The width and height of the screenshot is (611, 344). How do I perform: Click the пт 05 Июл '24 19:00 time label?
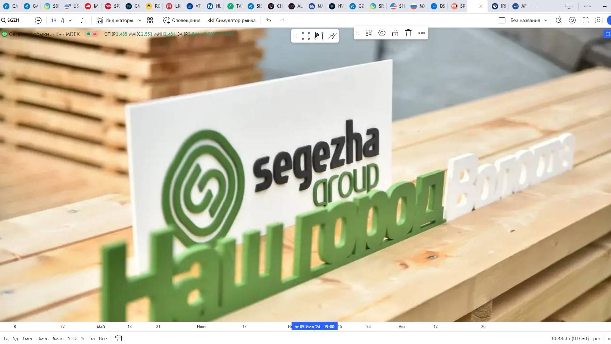point(315,327)
